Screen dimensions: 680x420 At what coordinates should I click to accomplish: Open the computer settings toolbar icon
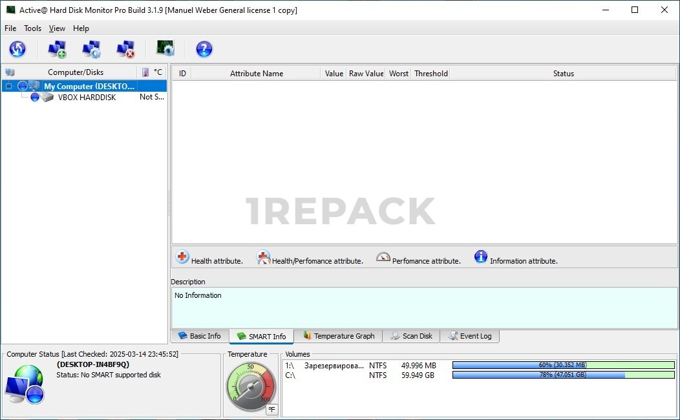[x=91, y=49]
